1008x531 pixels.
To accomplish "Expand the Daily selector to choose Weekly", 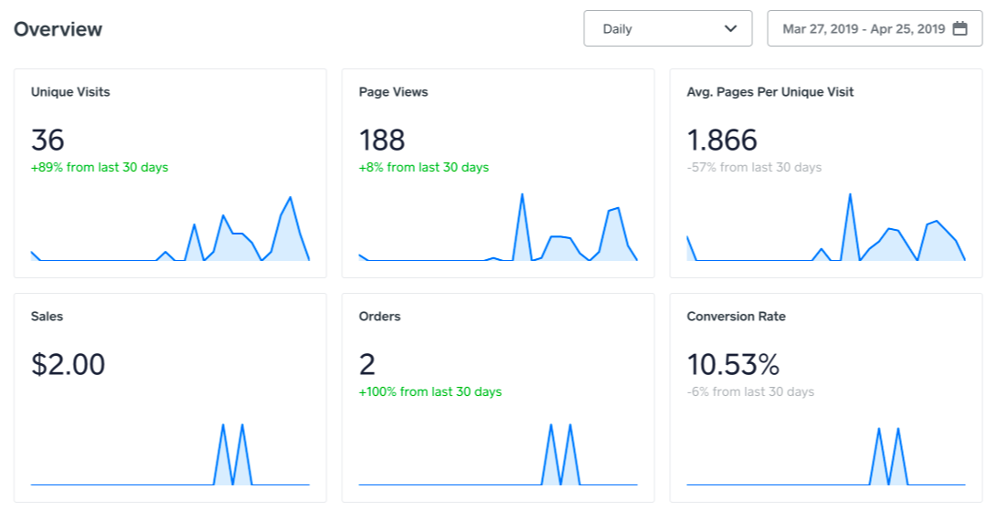I will click(x=668, y=28).
